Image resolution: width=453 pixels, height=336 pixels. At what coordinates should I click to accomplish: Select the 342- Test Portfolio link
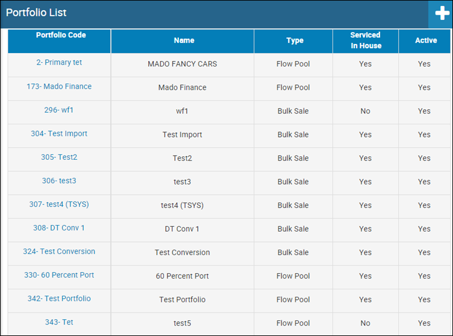pyautogui.click(x=59, y=299)
